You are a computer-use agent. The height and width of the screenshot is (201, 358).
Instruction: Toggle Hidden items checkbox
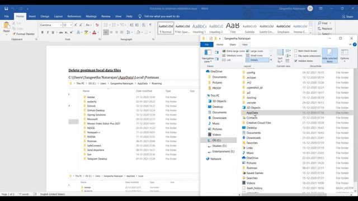click(296, 61)
